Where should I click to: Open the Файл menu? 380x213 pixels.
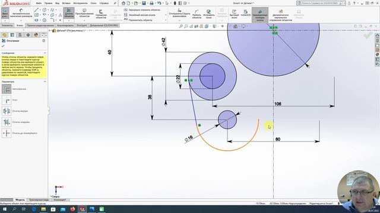click(x=39, y=4)
